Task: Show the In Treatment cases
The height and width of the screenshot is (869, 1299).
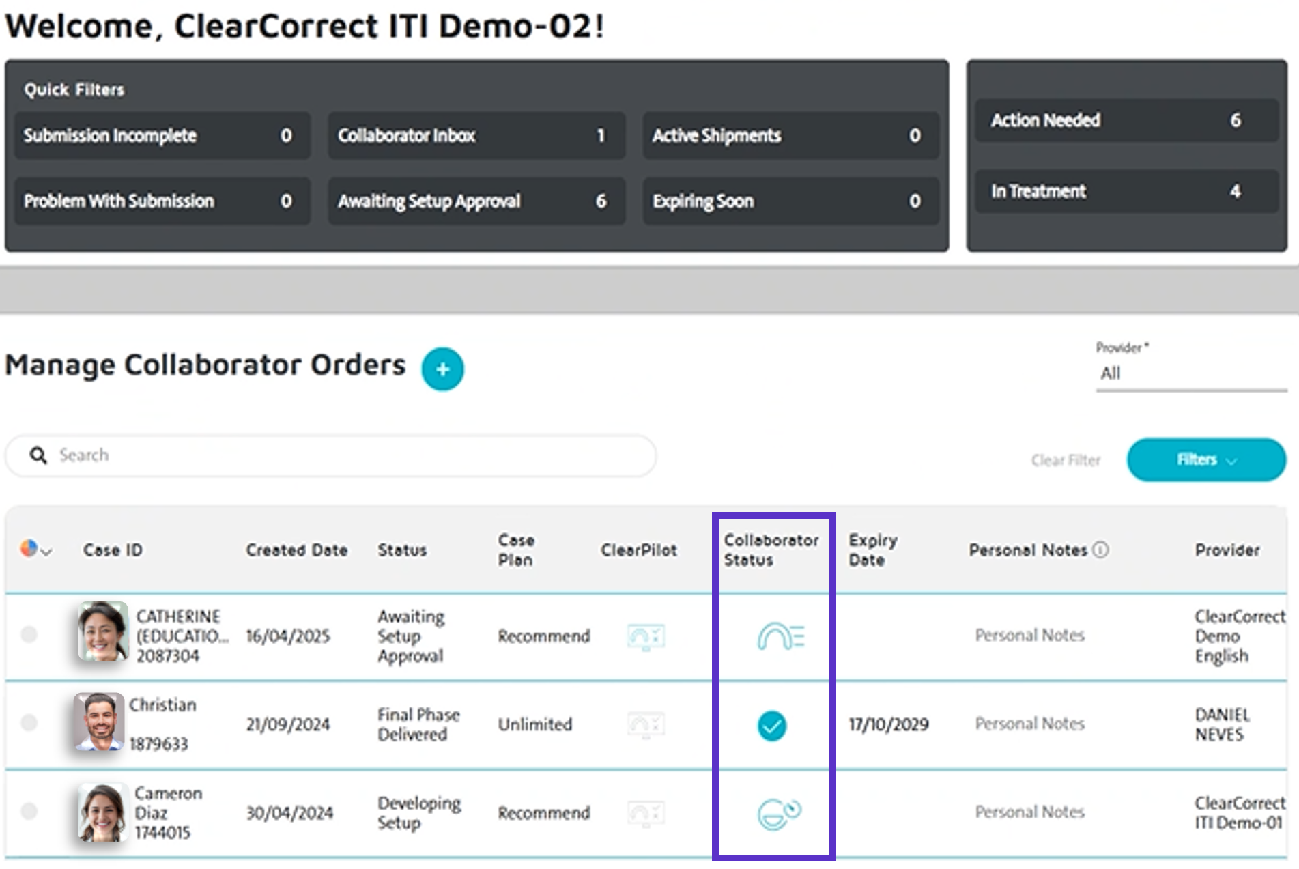Action: coord(1127,192)
